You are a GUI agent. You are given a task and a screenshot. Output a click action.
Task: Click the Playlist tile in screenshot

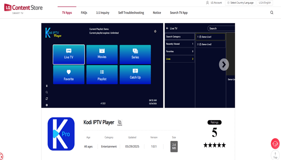pyautogui.click(x=102, y=75)
